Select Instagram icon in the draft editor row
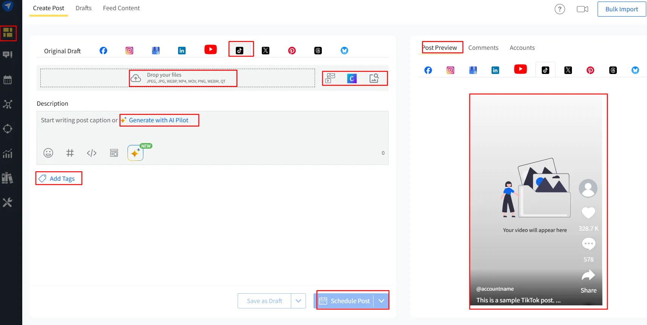 [129, 51]
